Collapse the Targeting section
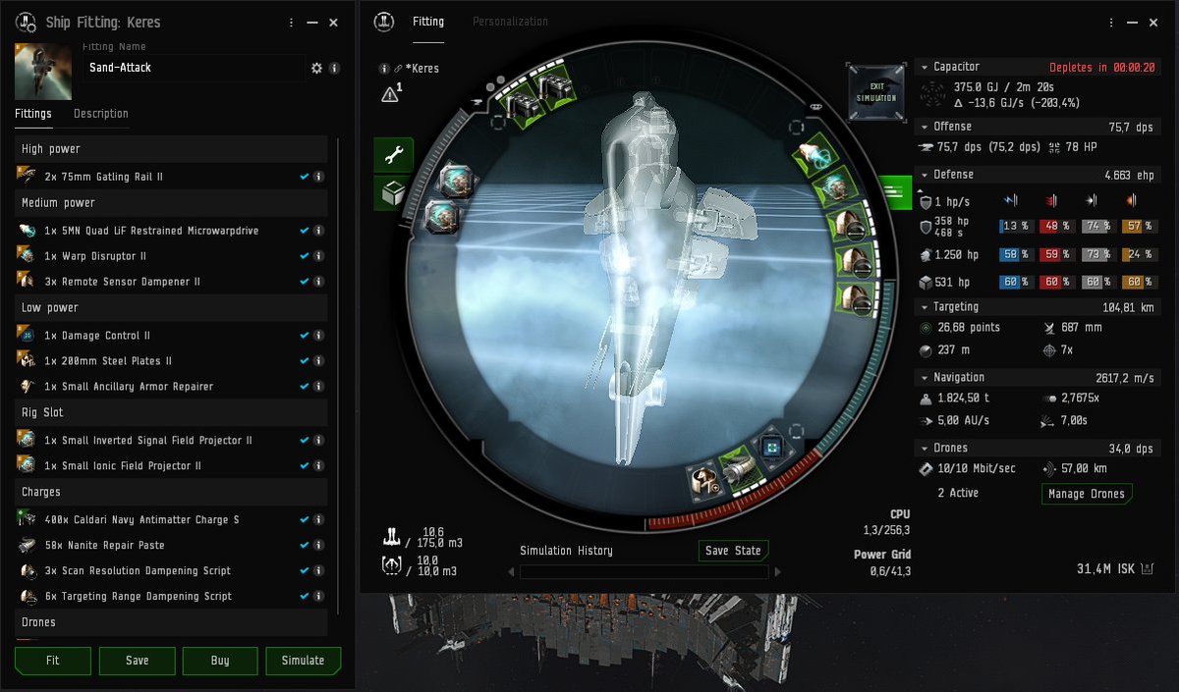1179x692 pixels. tap(924, 307)
